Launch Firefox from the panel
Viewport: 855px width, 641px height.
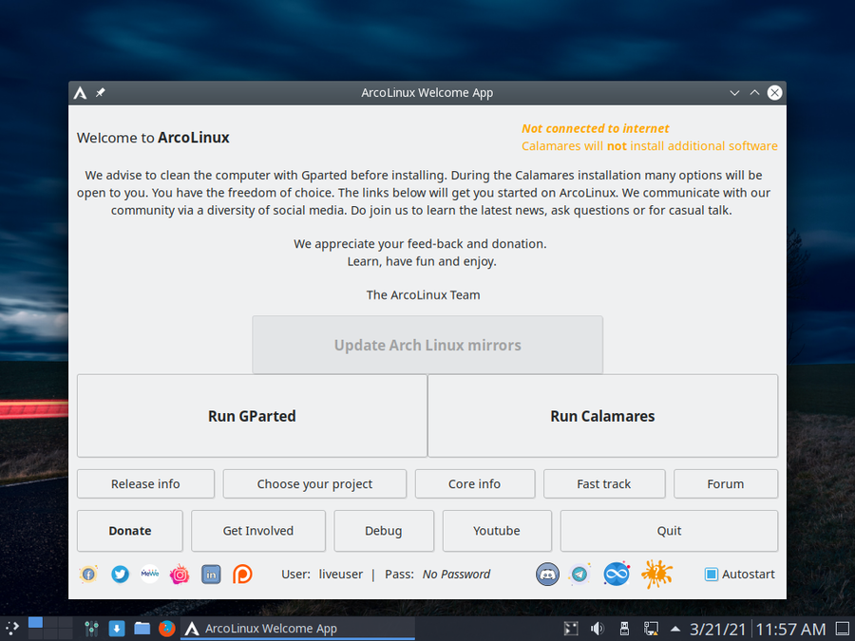[167, 629]
